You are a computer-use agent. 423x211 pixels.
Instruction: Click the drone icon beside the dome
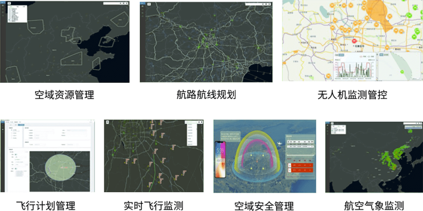point(280,144)
